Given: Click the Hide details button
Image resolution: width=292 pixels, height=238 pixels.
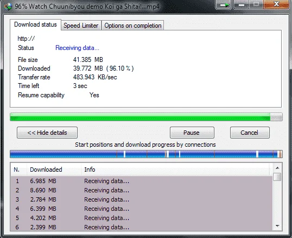Looking at the screenshot, I should [x=47, y=133].
